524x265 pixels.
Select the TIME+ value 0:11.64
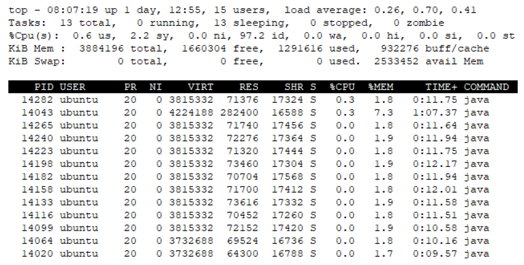pyautogui.click(x=435, y=125)
